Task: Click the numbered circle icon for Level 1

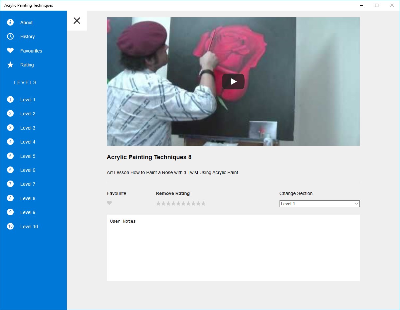Action: (x=10, y=99)
